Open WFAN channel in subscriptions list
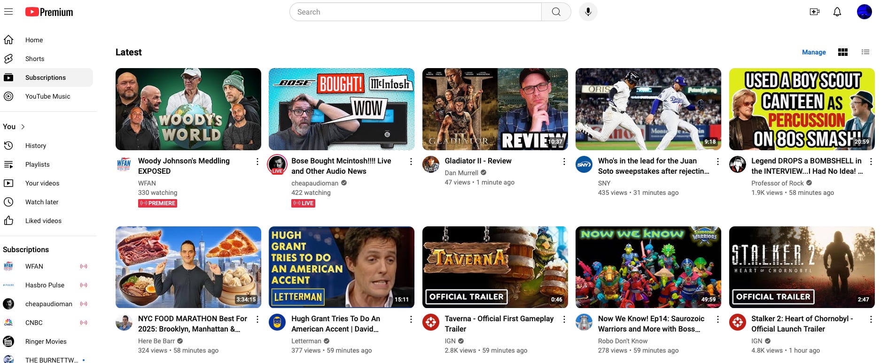 point(47,266)
